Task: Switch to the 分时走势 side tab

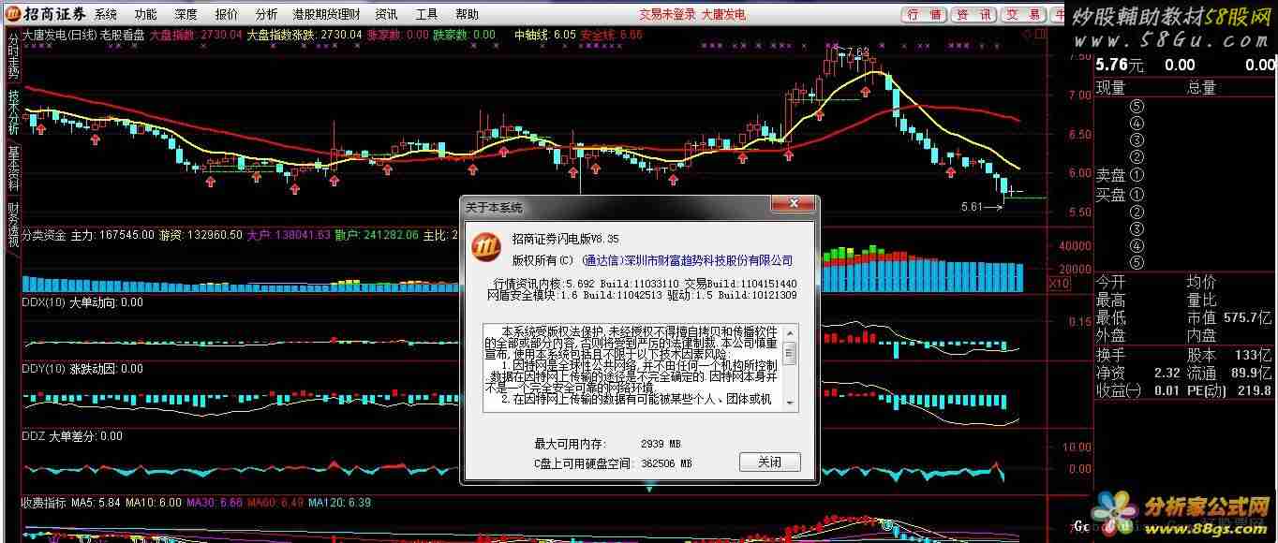Action: (x=13, y=54)
